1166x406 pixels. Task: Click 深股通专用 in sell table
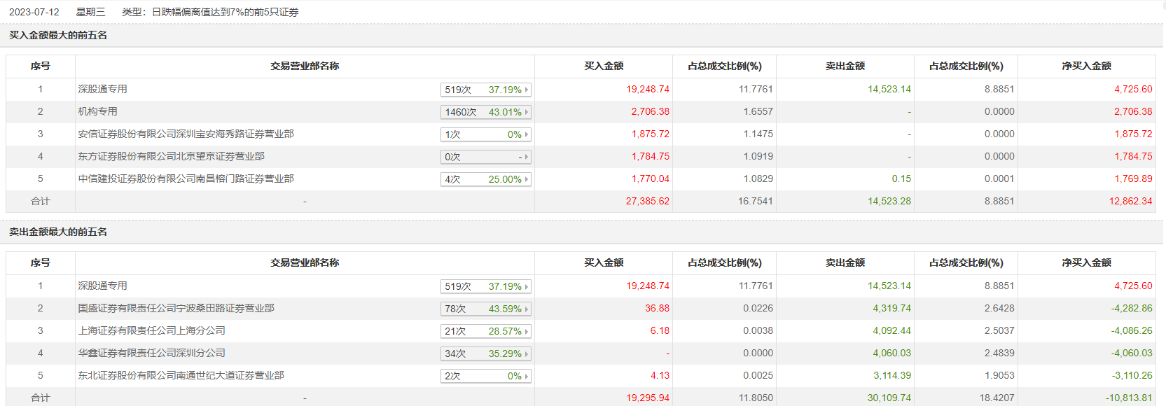coord(102,286)
